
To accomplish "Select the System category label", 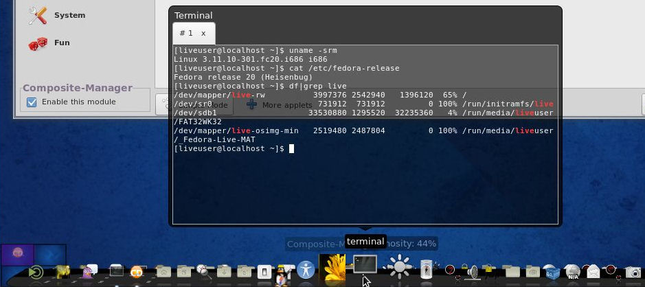I will tap(69, 15).
